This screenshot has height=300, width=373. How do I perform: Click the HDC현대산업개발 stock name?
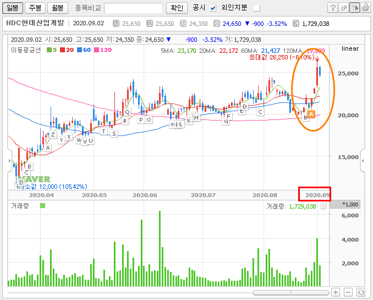pyautogui.click(x=35, y=23)
